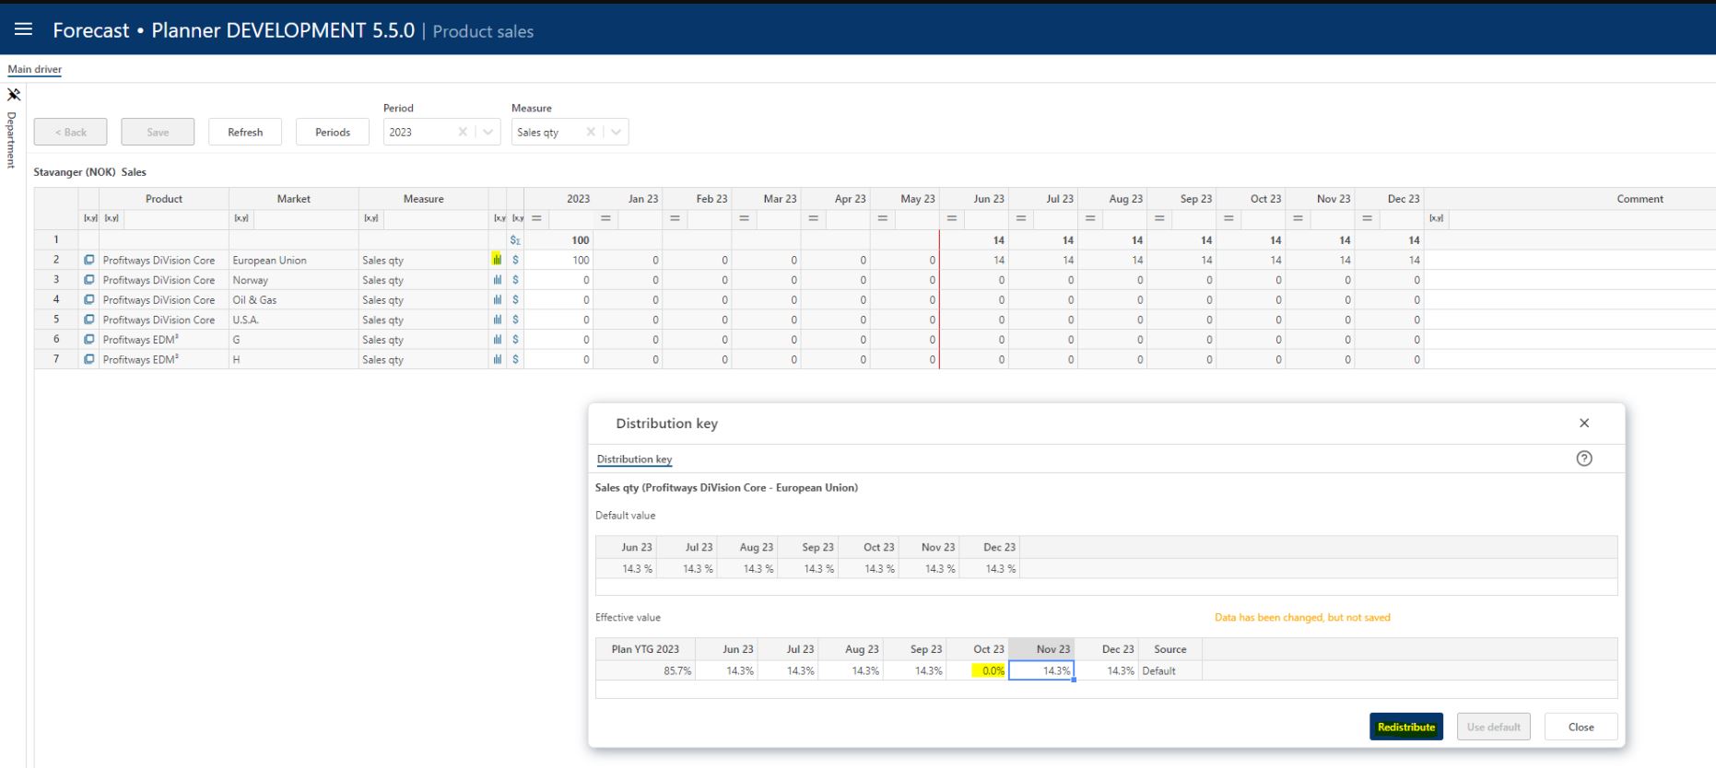
Task: Open equals filter operator for Jan 23 column
Action: click(605, 218)
